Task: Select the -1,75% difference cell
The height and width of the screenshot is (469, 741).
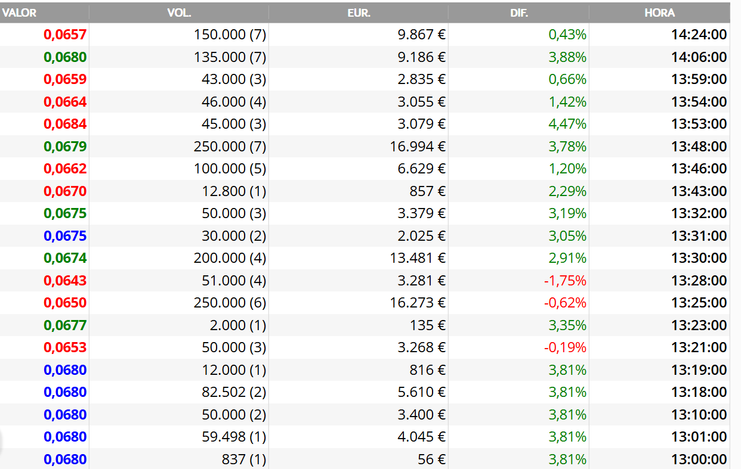Action: coord(565,280)
